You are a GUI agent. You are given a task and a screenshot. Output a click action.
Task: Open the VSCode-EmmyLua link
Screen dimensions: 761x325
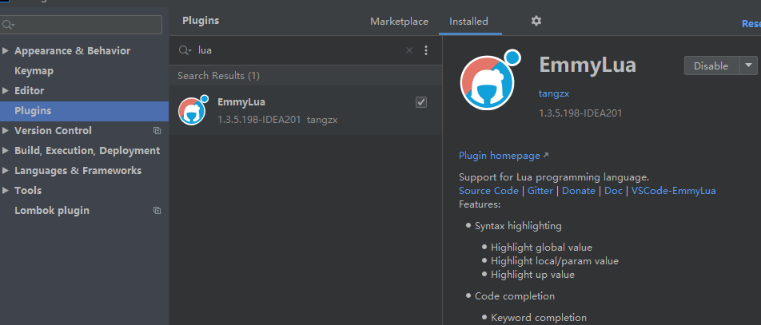(673, 191)
